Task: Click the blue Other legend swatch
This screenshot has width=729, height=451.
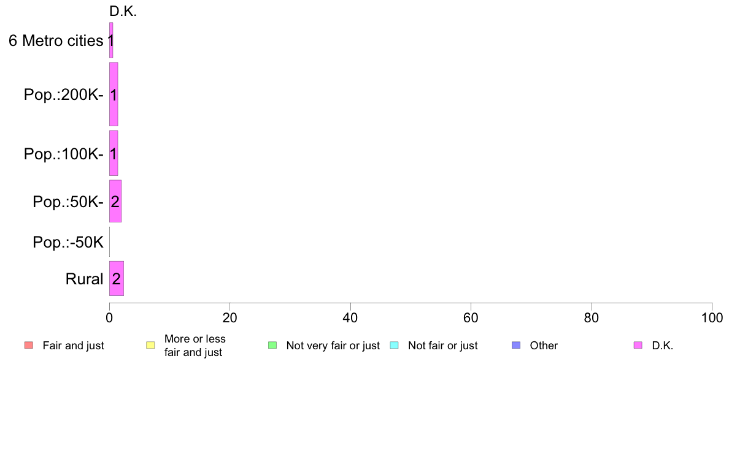Action: click(516, 345)
